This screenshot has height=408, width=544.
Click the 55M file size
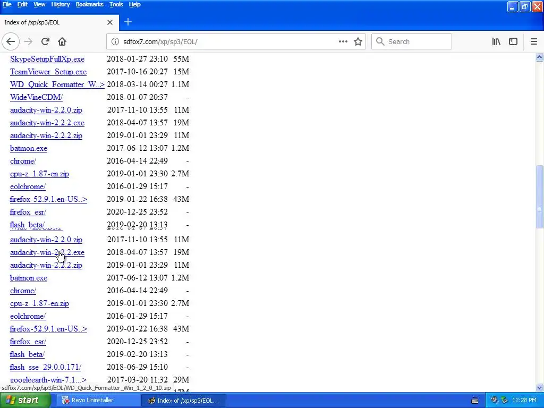tap(181, 59)
